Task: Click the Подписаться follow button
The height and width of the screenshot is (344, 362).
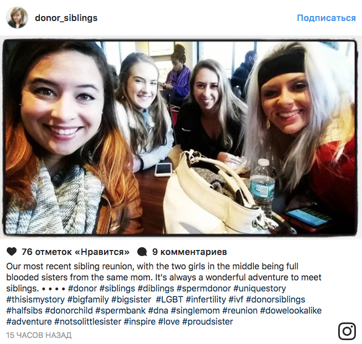Action: [326, 18]
